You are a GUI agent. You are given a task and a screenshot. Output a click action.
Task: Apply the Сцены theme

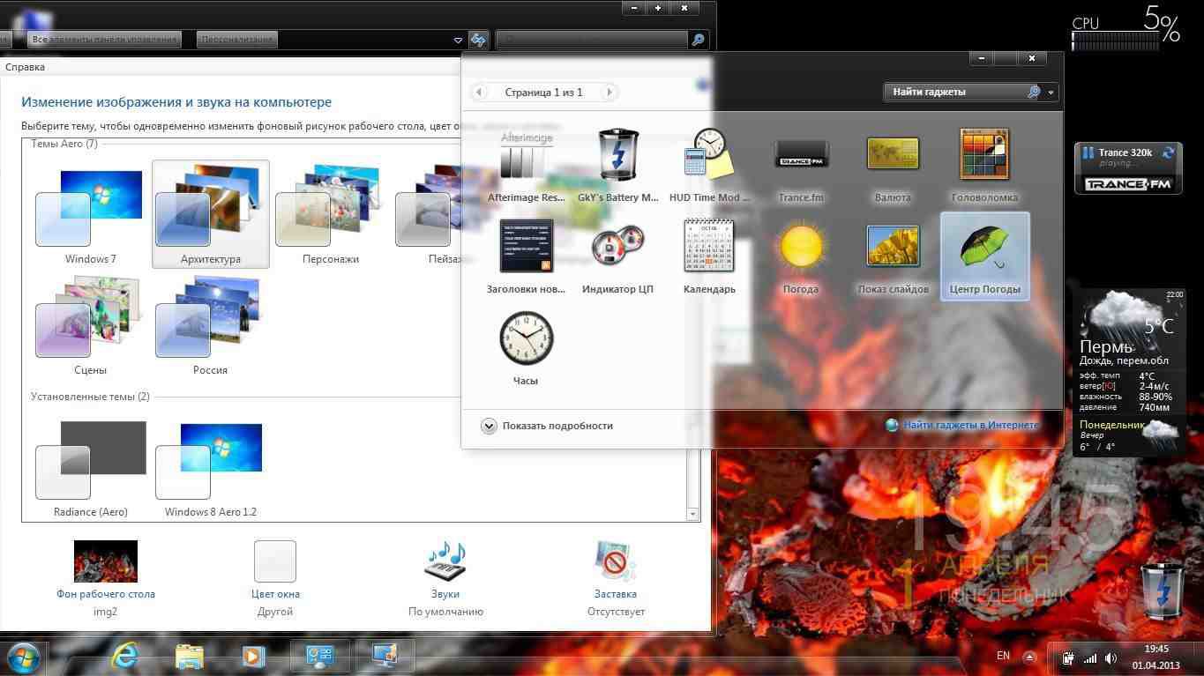pyautogui.click(x=90, y=325)
